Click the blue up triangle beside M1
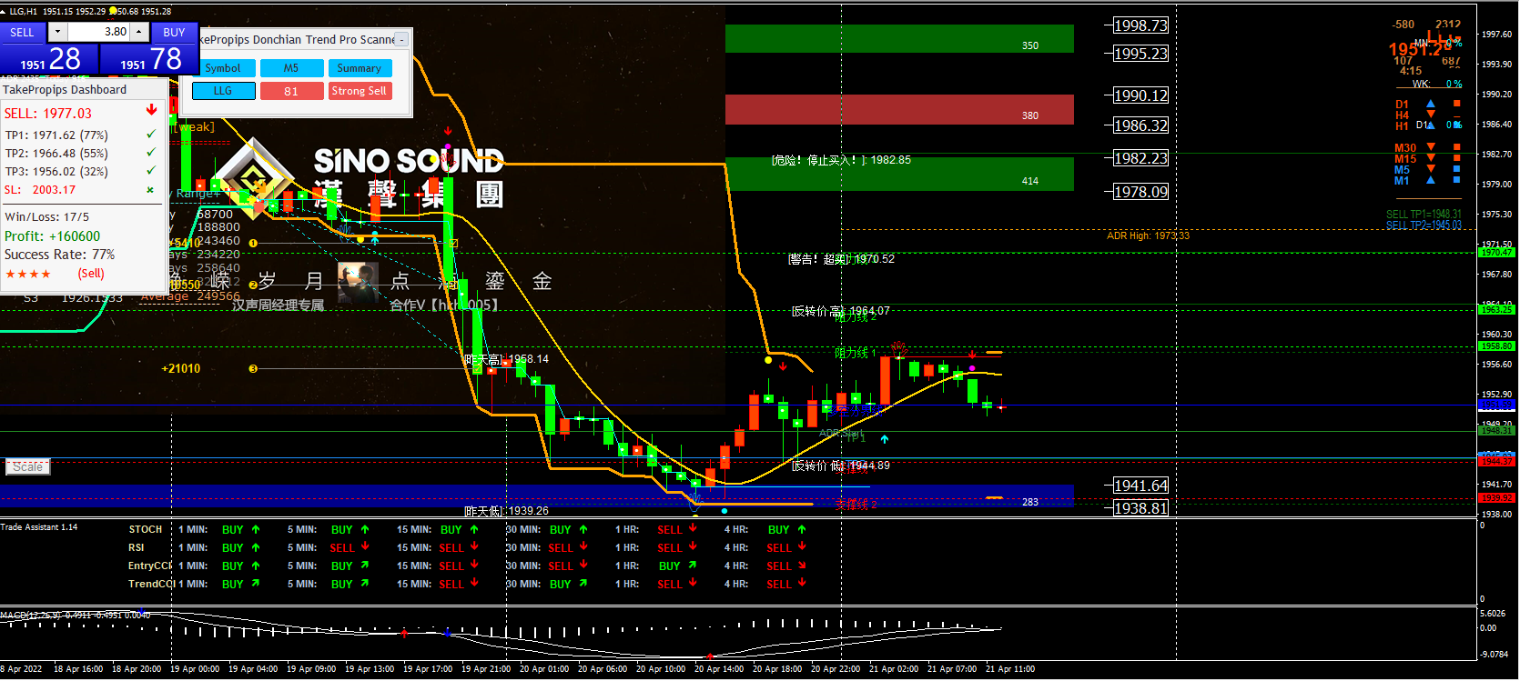Image resolution: width=1520 pixels, height=681 pixels. 1431,180
